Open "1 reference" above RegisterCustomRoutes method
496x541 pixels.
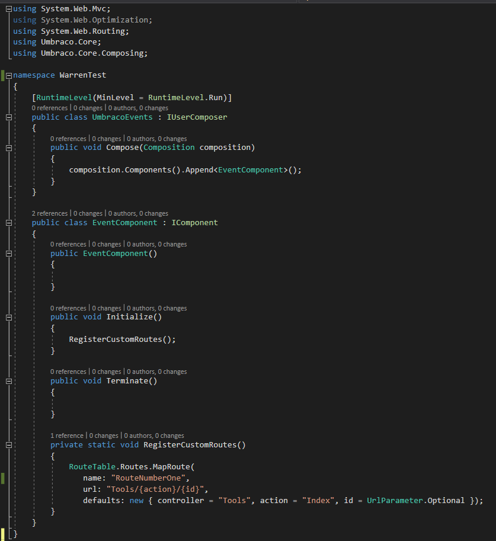coord(67,436)
